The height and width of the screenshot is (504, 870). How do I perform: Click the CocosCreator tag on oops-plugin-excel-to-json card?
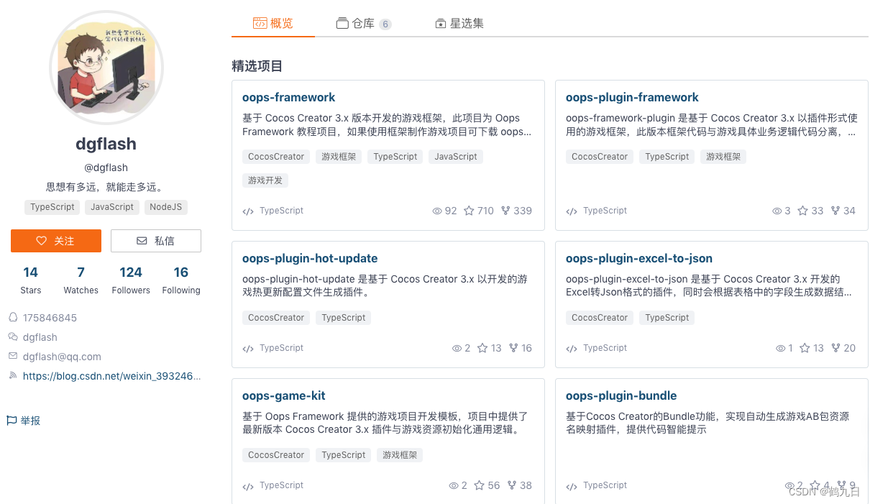coord(600,318)
